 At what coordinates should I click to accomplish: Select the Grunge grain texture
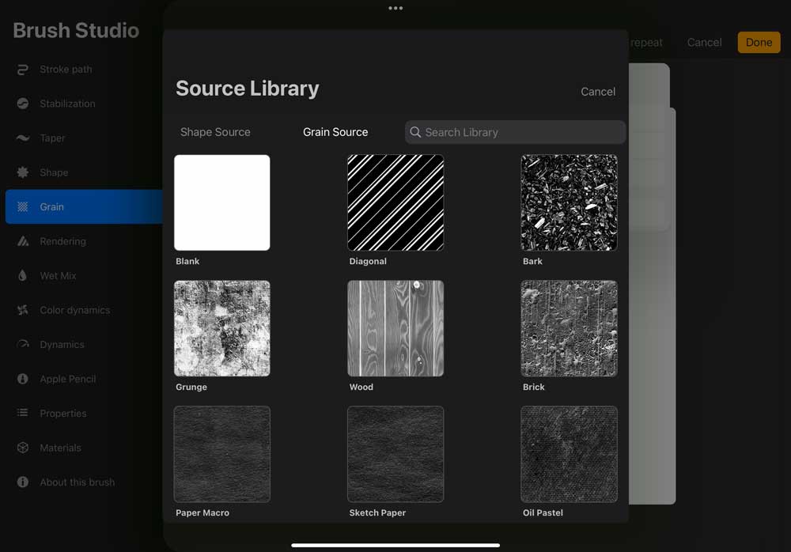(x=222, y=328)
